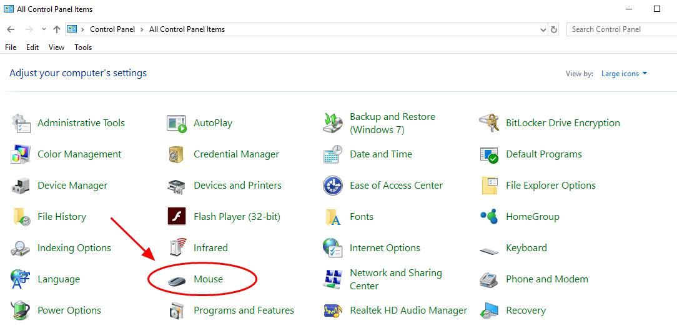Viewport: 677px width, 328px height.
Task: Open the Programs and Features link
Action: click(x=244, y=311)
